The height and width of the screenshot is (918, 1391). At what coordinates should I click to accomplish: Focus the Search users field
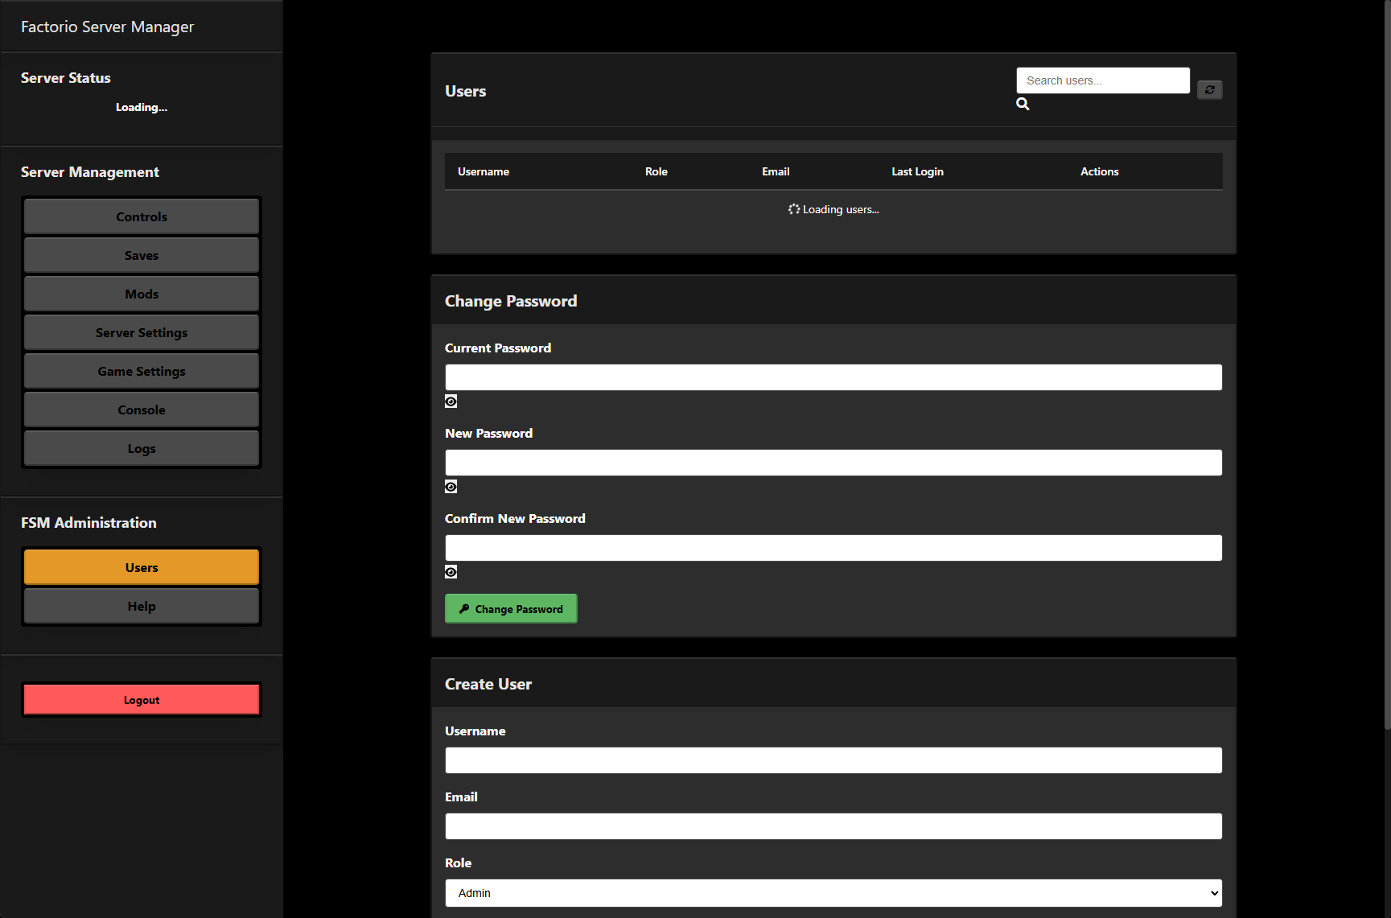tap(1103, 80)
